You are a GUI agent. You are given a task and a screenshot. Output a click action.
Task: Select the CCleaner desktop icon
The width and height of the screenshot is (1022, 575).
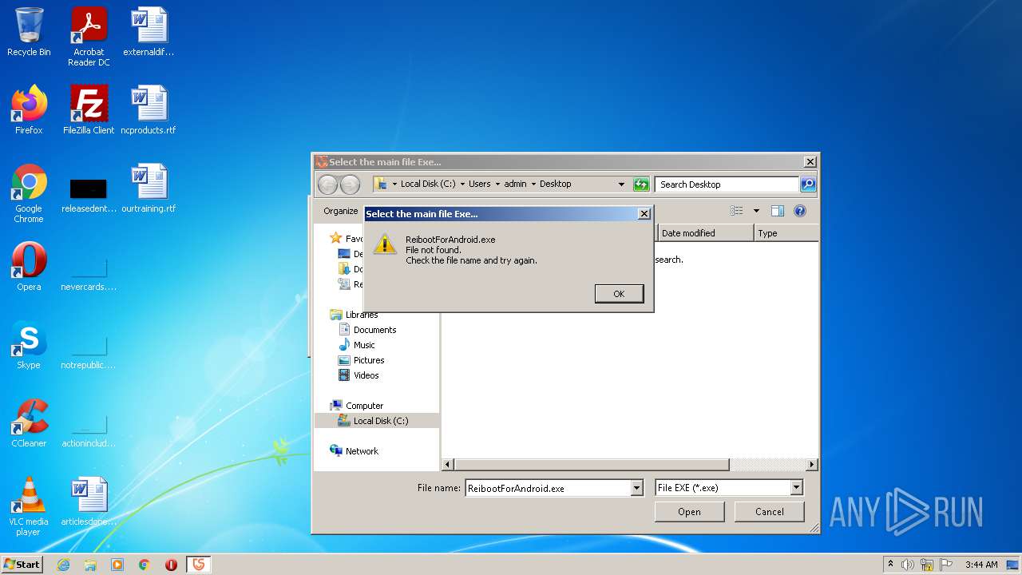click(x=29, y=423)
